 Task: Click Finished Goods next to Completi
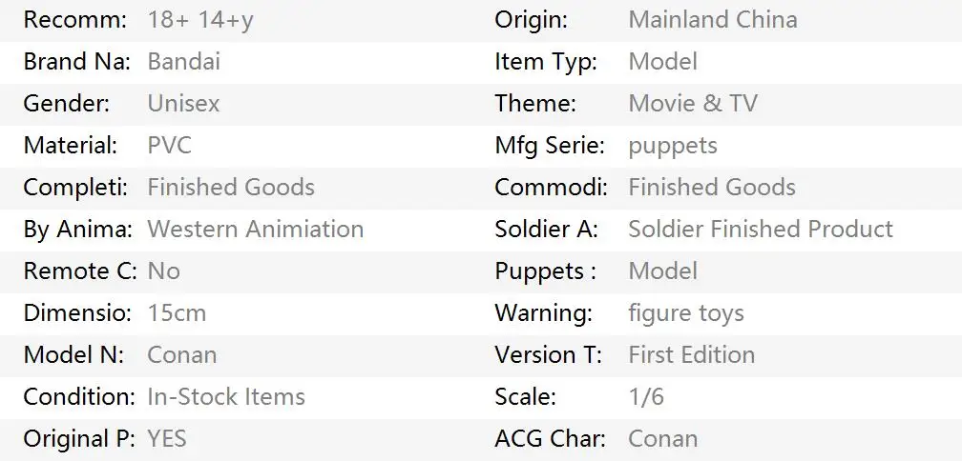[x=231, y=188]
